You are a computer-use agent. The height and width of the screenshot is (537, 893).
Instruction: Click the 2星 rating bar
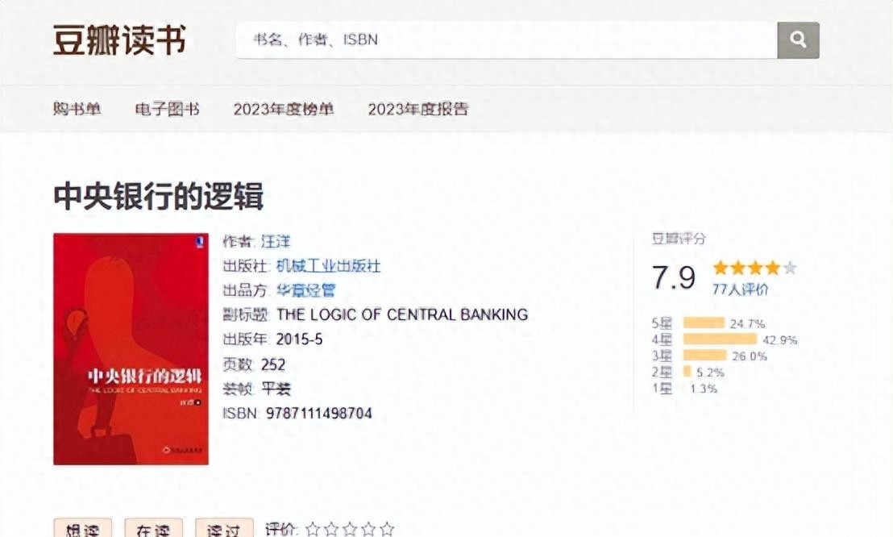(x=687, y=372)
